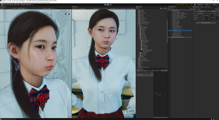This screenshot has height=120, width=219.
Task: Click the Animator add layer plus icon
Action: [x=152, y=72]
